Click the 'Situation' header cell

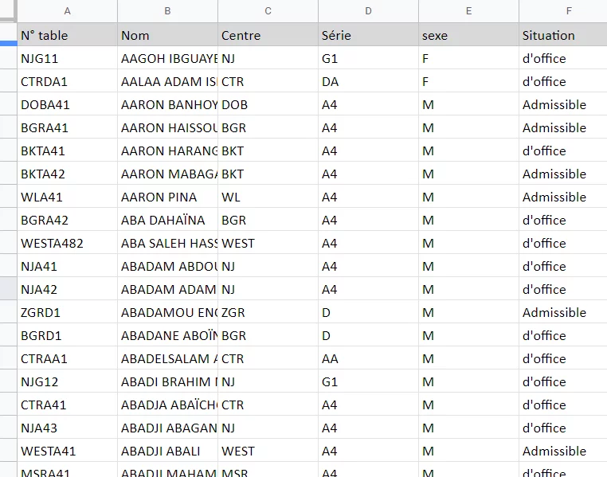pyautogui.click(x=563, y=35)
